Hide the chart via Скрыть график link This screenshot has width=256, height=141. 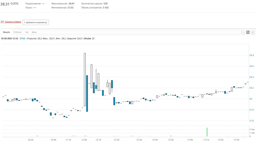[x=13, y=22]
